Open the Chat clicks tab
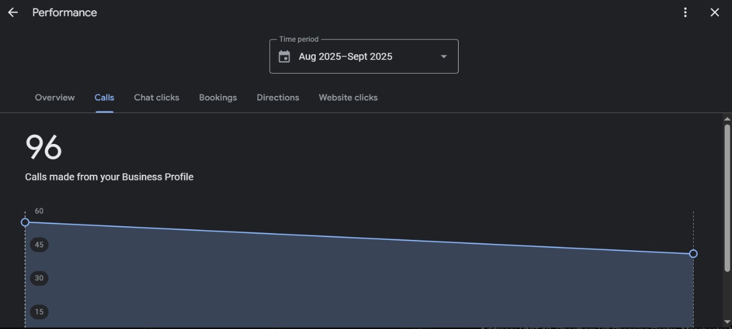 pyautogui.click(x=156, y=98)
